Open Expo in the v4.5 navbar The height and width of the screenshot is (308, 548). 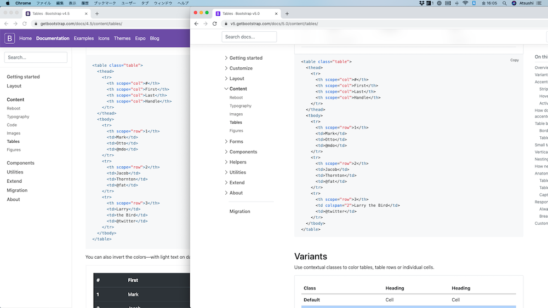click(x=140, y=38)
